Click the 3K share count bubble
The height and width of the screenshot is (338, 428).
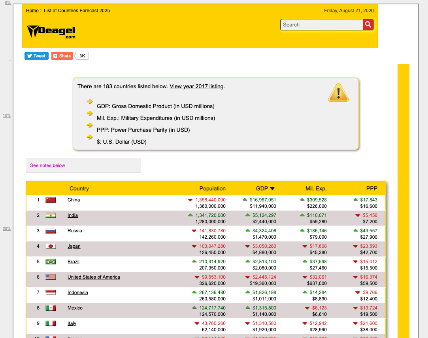click(x=82, y=56)
